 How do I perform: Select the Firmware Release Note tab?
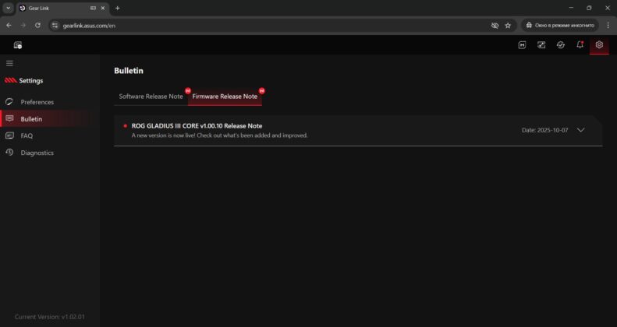pos(225,97)
